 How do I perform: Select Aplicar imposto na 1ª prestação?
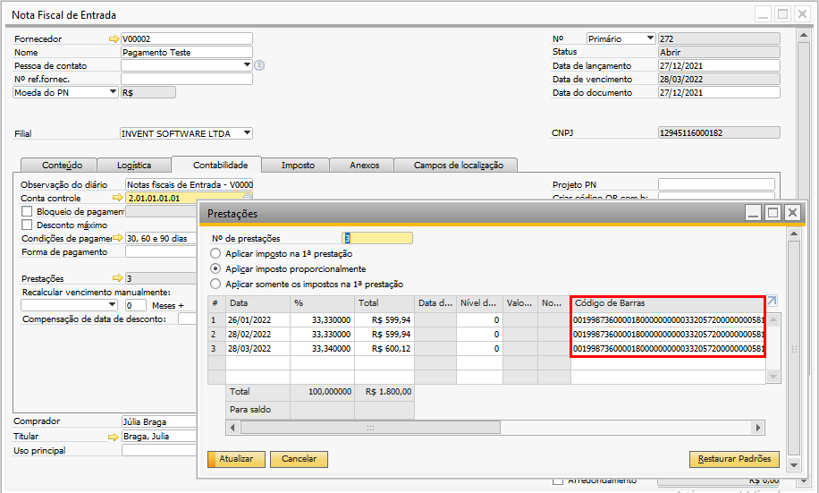tap(215, 253)
